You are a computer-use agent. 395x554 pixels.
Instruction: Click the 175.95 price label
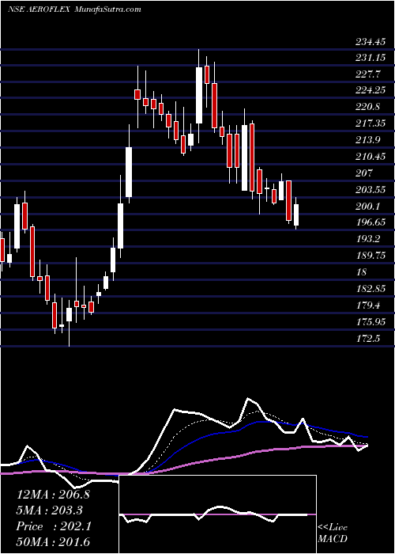pyautogui.click(x=371, y=322)
